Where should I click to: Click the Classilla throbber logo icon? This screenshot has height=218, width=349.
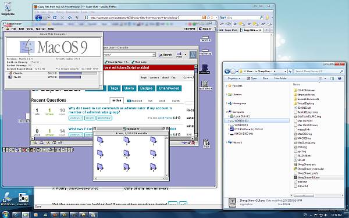pos(193,55)
